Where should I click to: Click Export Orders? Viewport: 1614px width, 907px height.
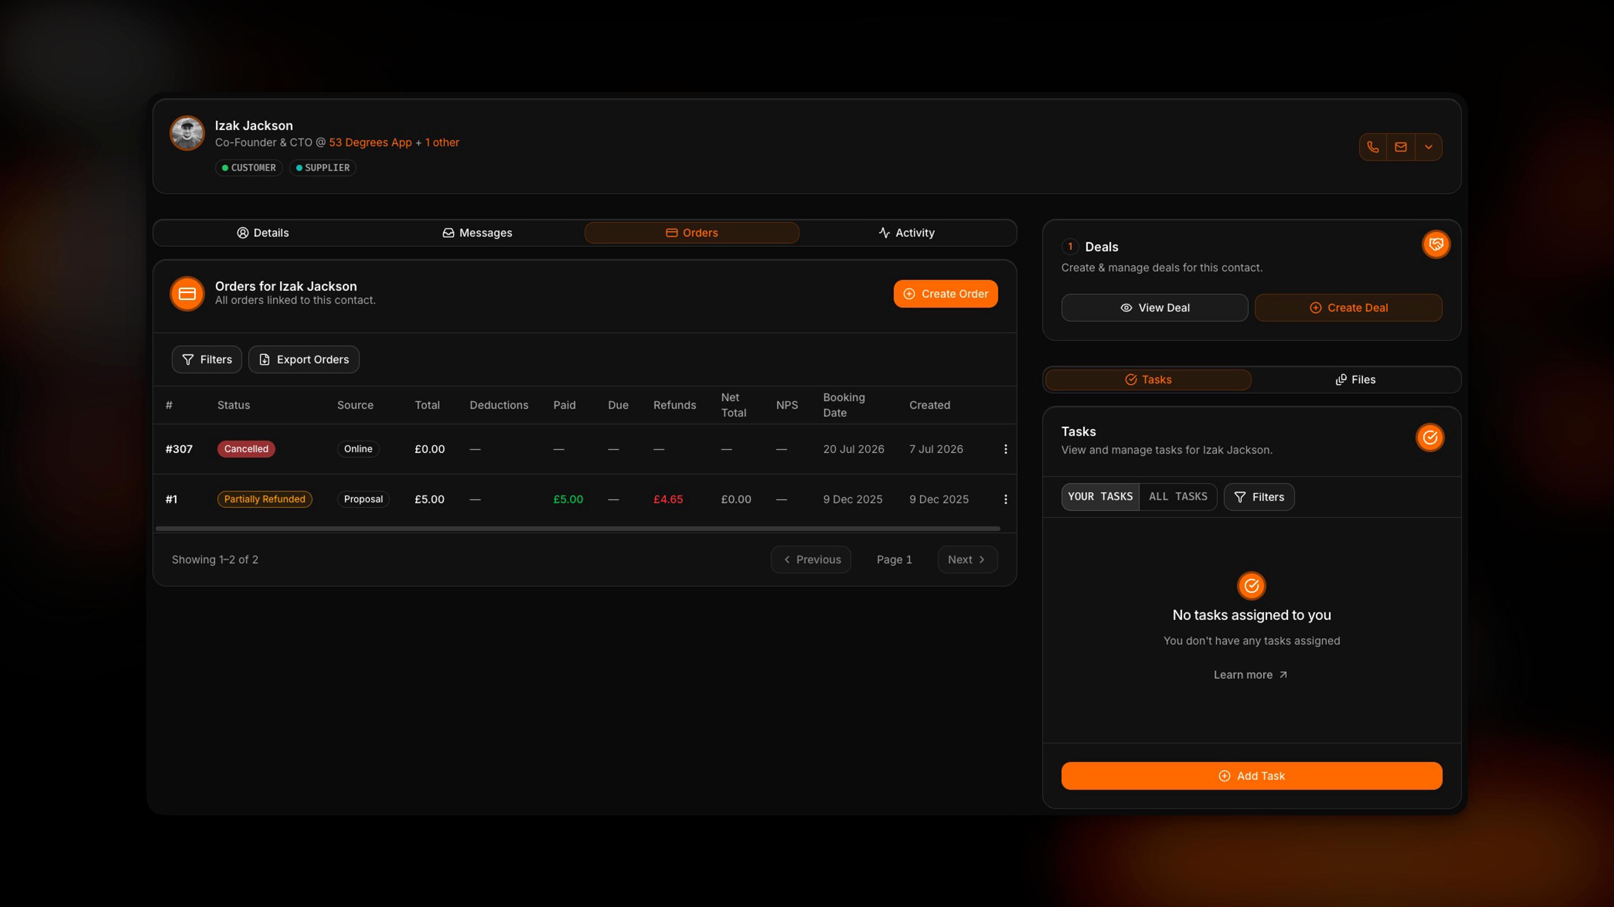tap(304, 360)
